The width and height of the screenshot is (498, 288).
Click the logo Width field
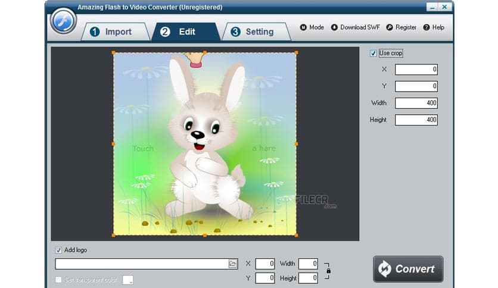(x=308, y=264)
